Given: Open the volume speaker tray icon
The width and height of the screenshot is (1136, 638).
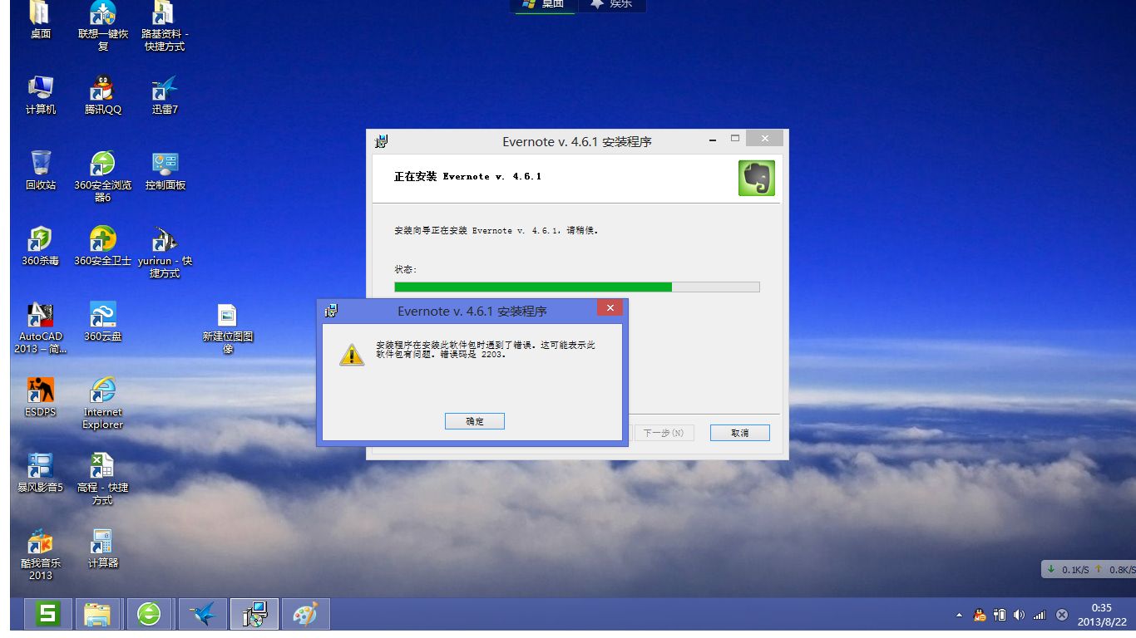Looking at the screenshot, I should (x=1020, y=615).
